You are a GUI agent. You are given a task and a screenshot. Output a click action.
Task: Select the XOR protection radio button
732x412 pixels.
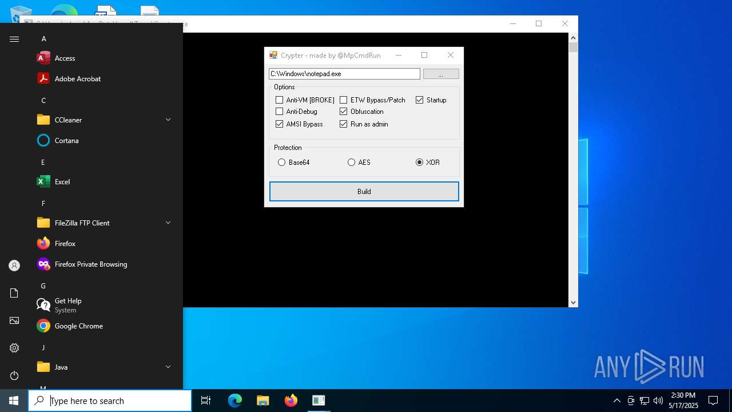click(x=419, y=163)
